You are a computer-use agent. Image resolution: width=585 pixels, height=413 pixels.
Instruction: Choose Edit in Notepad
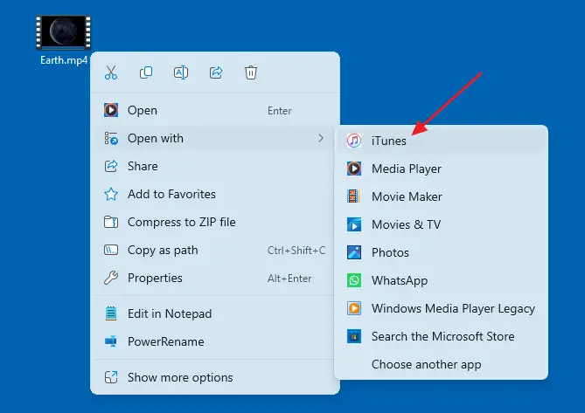point(215,313)
